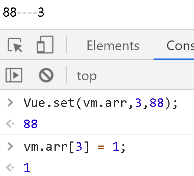Click the assigned value 1 in vm.arr statement

pyautogui.click(x=116, y=147)
